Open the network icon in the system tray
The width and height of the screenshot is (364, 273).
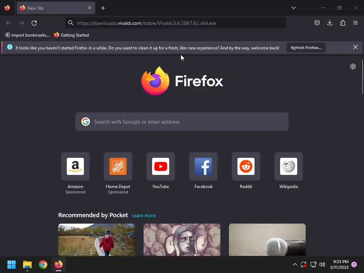[x=314, y=264]
